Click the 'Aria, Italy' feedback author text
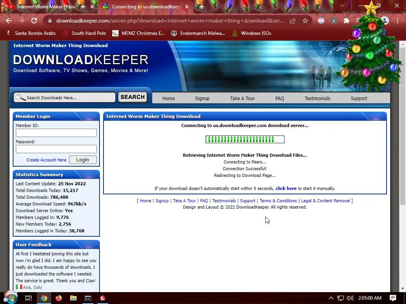This screenshot has width=406, height=304. (33, 287)
